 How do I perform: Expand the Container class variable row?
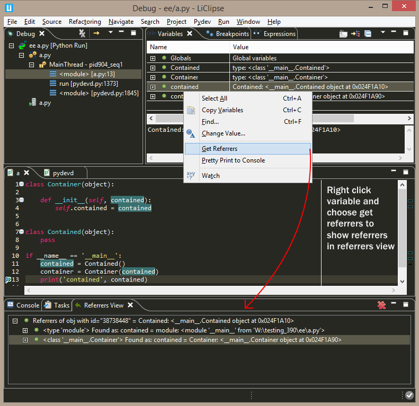153,77
